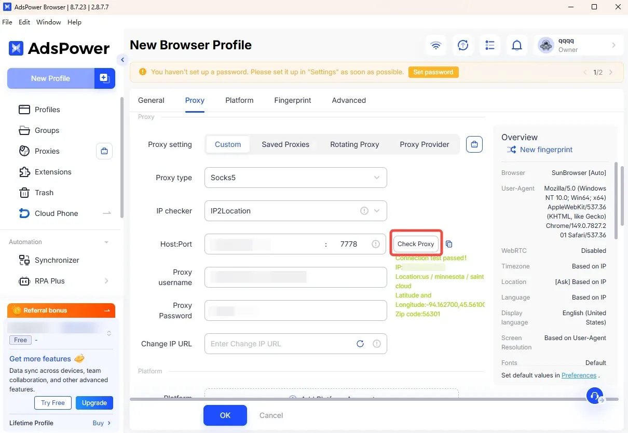
Task: Click the OK button
Action: click(x=225, y=415)
